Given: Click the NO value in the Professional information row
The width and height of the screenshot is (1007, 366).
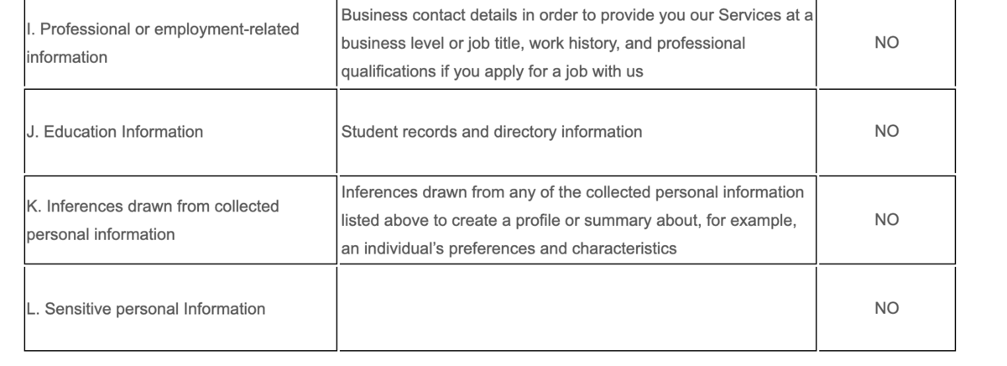Looking at the screenshot, I should (x=886, y=43).
